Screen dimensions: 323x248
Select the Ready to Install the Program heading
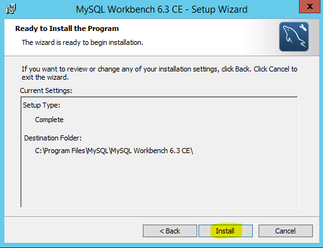tap(67, 28)
